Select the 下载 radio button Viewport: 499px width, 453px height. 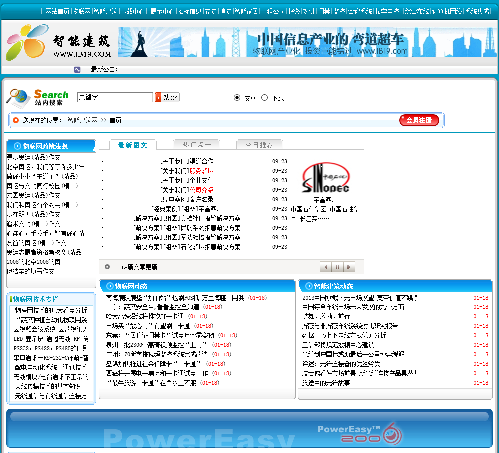[264, 98]
